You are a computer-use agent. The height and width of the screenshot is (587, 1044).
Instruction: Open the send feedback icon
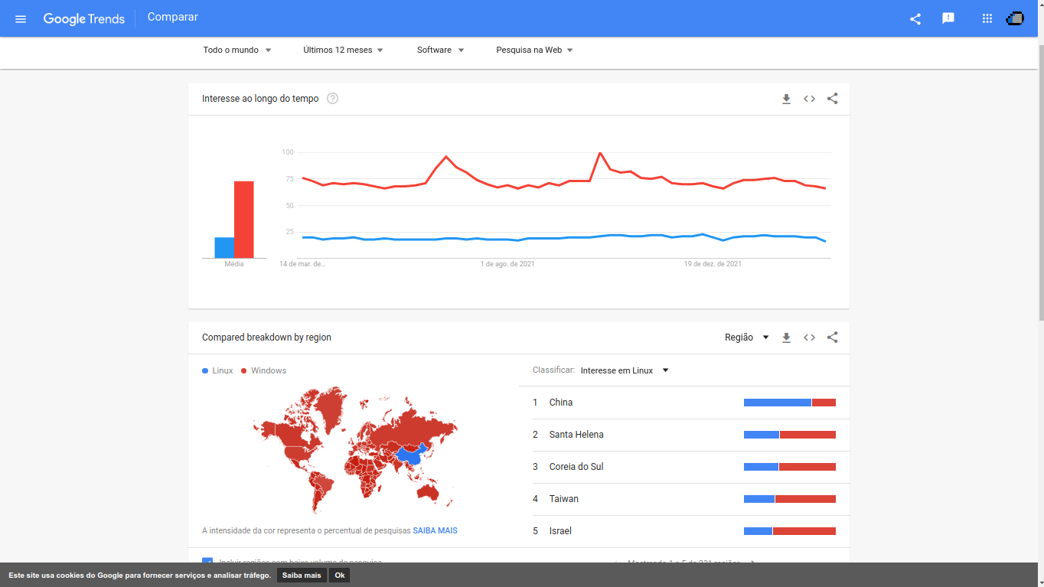tap(948, 18)
